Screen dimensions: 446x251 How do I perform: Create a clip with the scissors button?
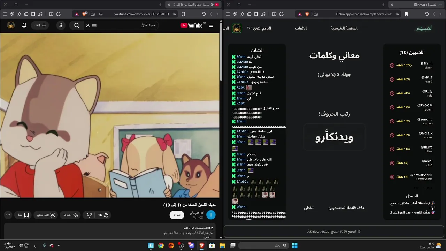46,215
